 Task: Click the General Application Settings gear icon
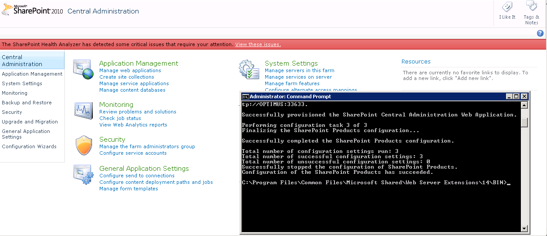coord(83,175)
